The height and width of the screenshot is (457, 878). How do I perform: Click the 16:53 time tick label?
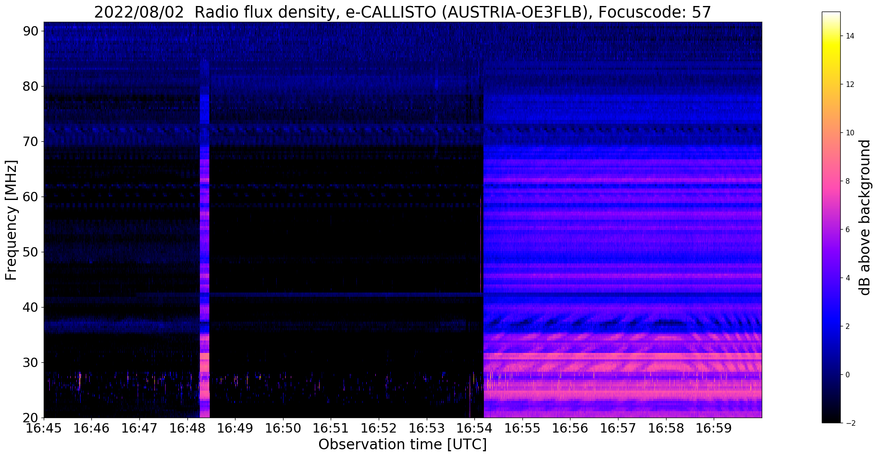click(x=426, y=428)
